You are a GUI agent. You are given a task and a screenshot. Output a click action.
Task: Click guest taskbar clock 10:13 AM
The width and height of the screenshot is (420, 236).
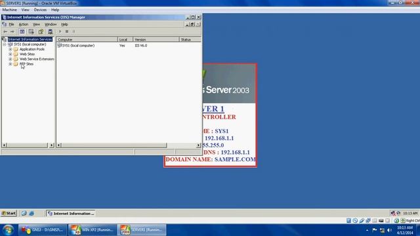[x=410, y=213]
